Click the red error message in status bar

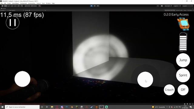click(23, 104)
